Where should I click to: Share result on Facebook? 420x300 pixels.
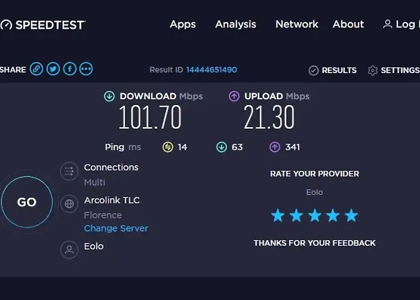70,70
